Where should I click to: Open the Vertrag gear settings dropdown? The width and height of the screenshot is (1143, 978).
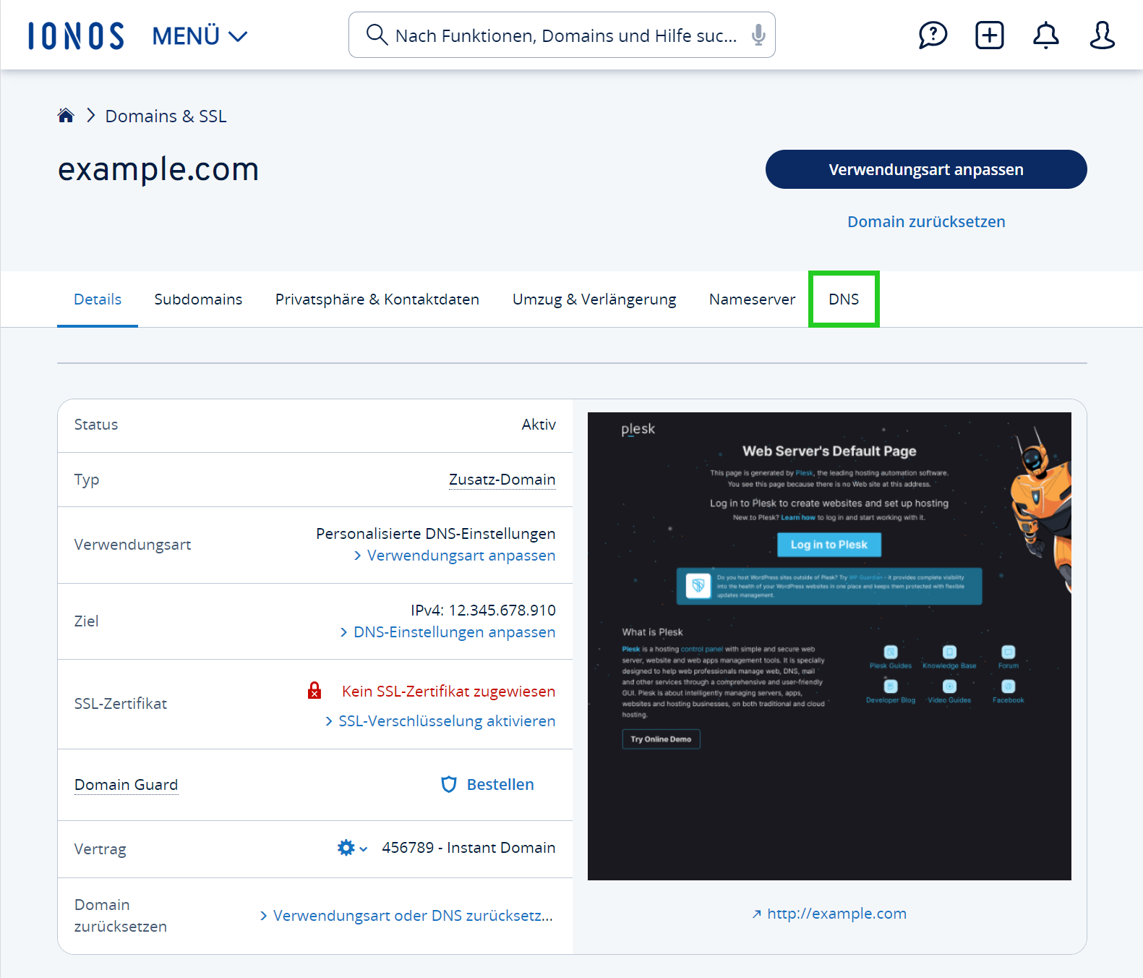point(352,848)
